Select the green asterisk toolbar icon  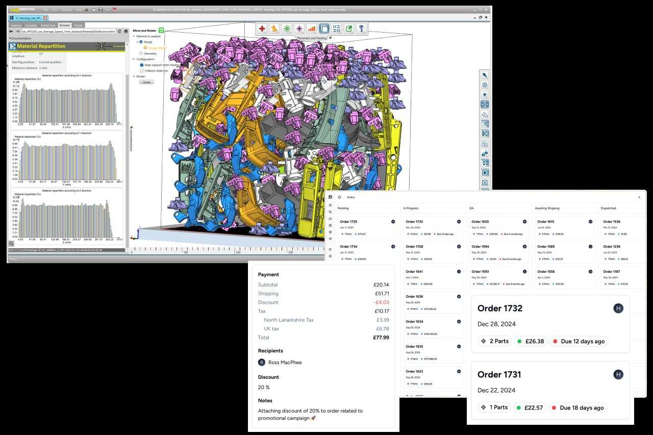click(286, 29)
